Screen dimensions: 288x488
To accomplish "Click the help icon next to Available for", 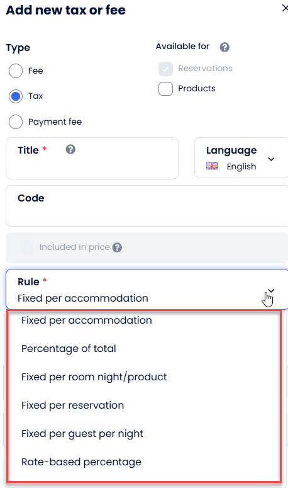I will click(x=224, y=47).
